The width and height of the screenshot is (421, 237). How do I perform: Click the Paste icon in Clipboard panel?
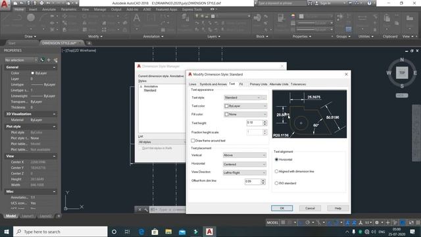point(387,18)
